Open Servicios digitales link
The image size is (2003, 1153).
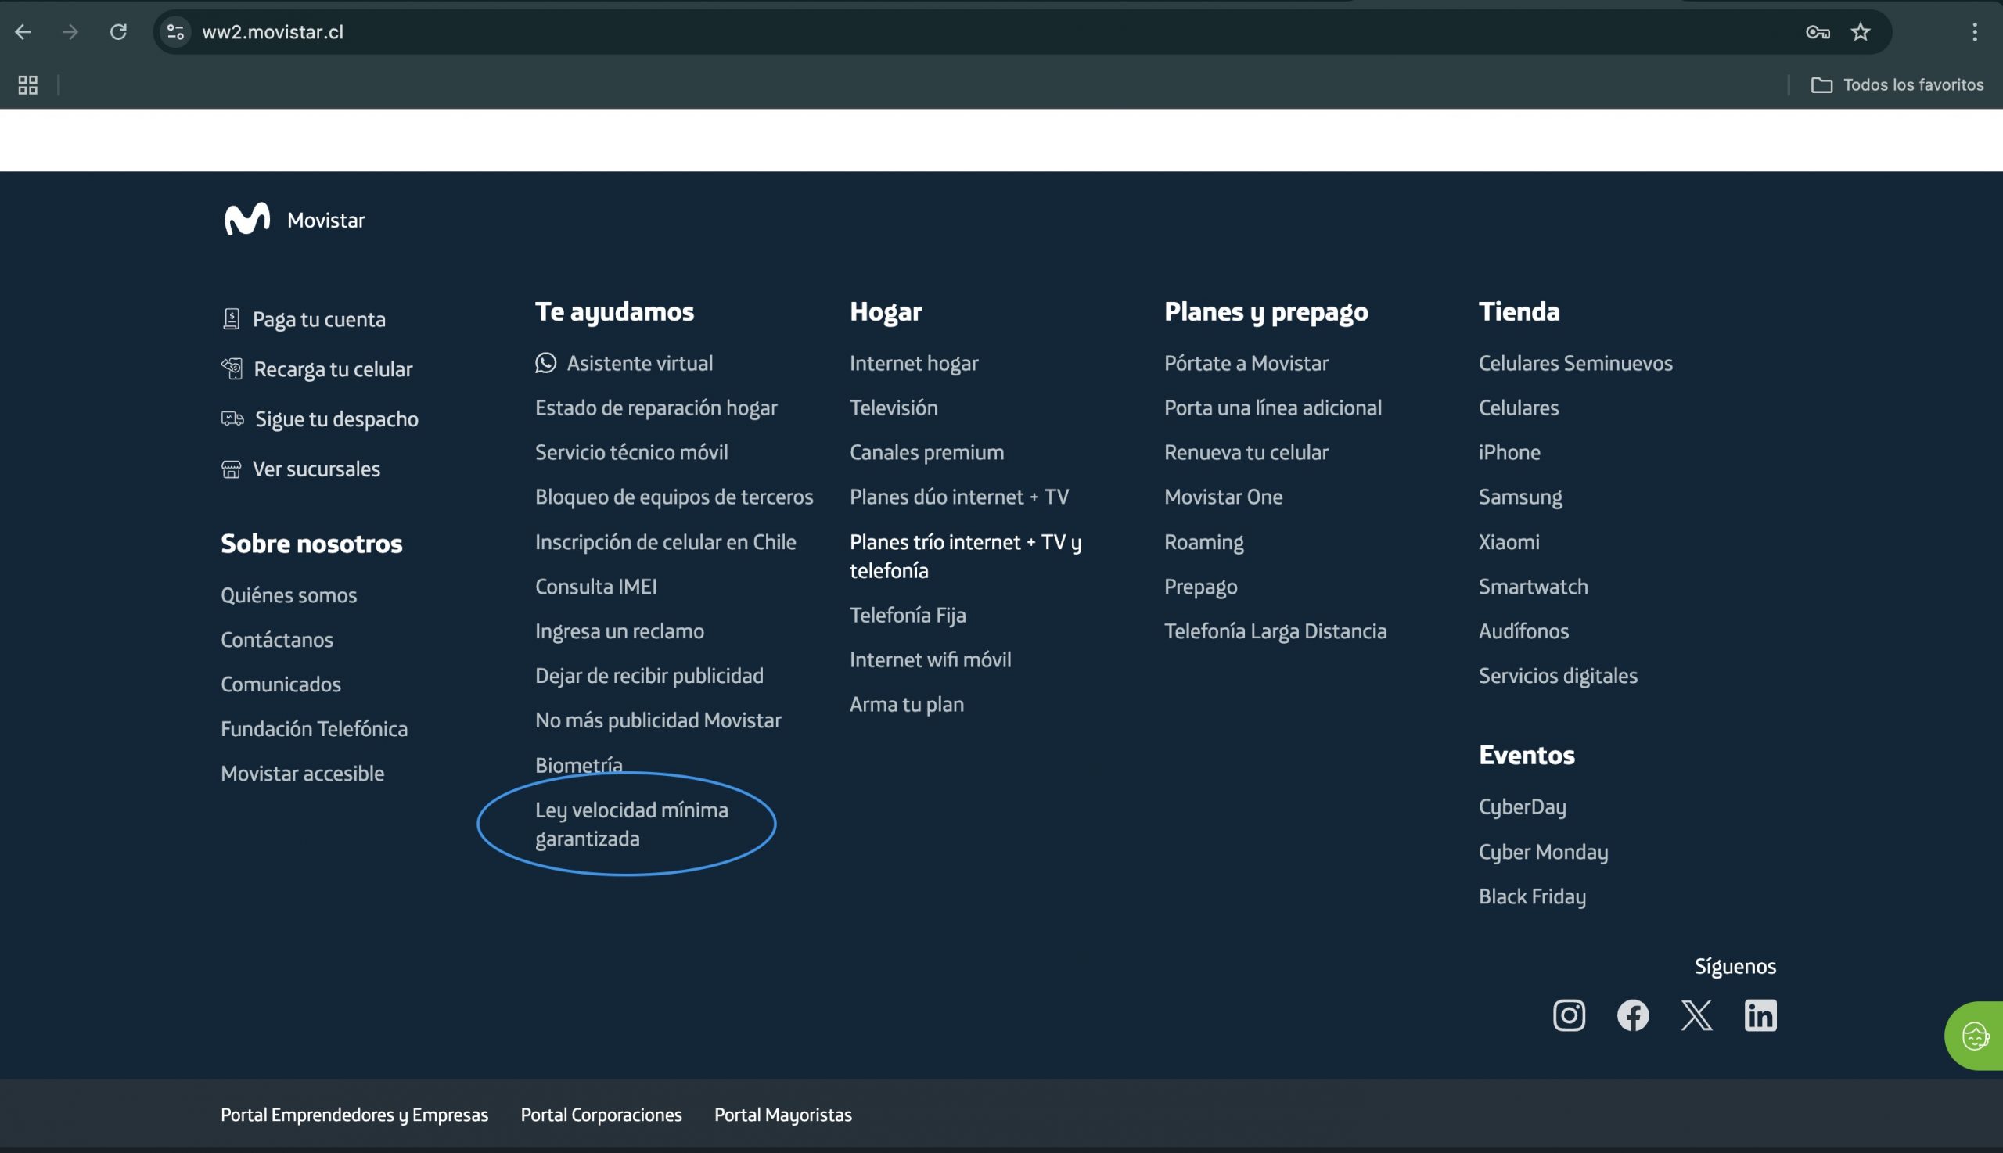1558,676
